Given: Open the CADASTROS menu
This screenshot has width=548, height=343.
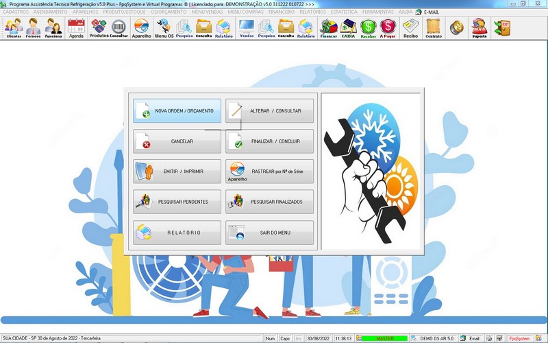Looking at the screenshot, I should pyautogui.click(x=16, y=12).
